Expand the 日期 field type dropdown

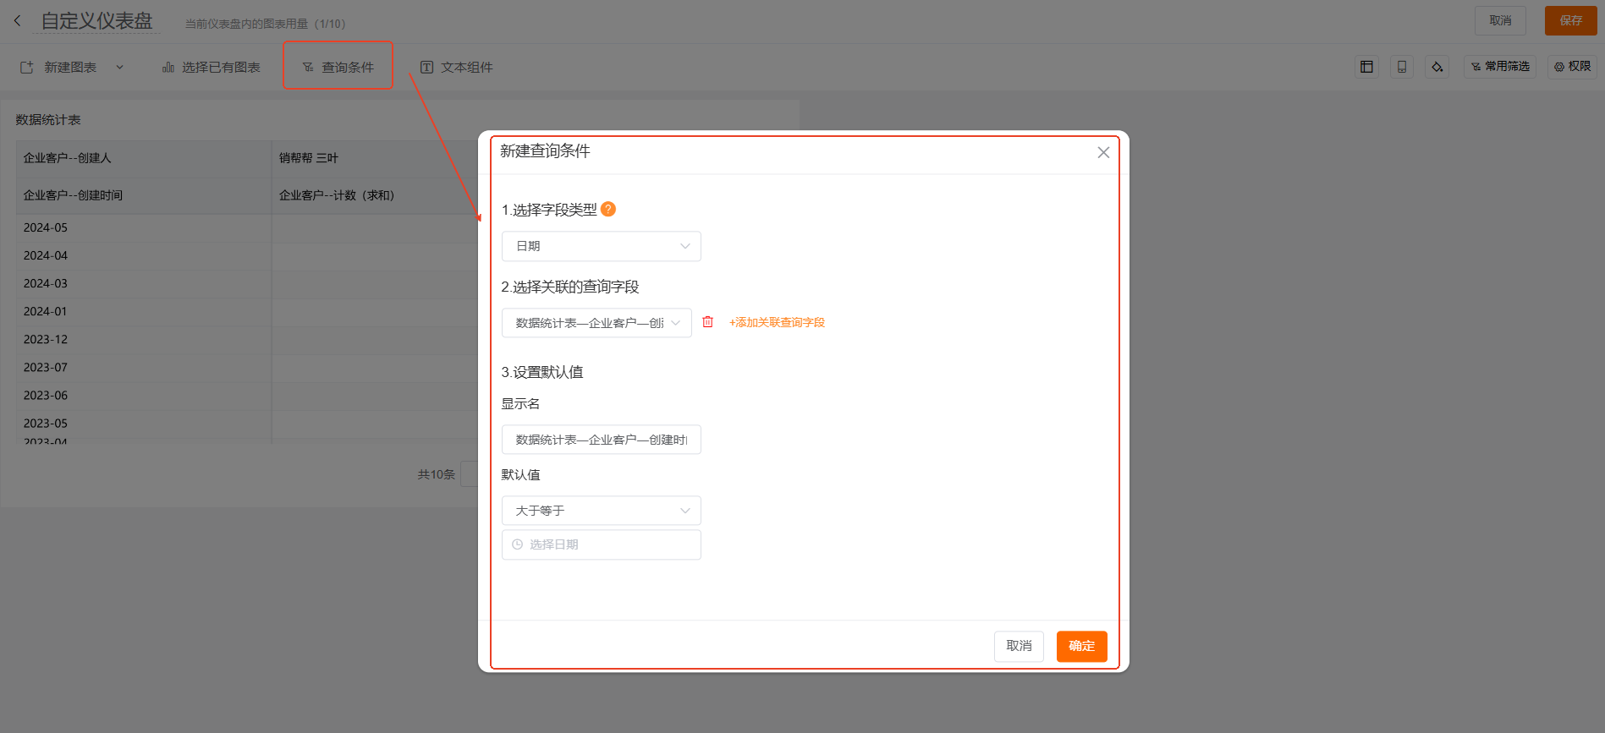click(x=601, y=246)
